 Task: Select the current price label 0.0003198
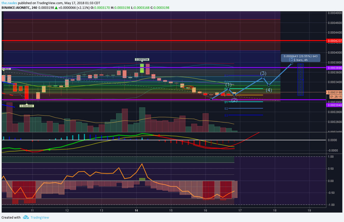click(x=335, y=92)
